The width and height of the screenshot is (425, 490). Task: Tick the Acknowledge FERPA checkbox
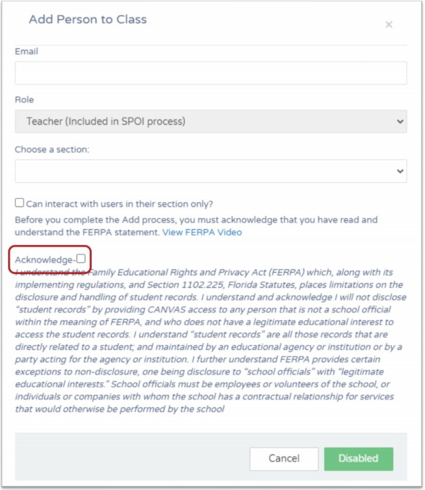click(x=81, y=258)
